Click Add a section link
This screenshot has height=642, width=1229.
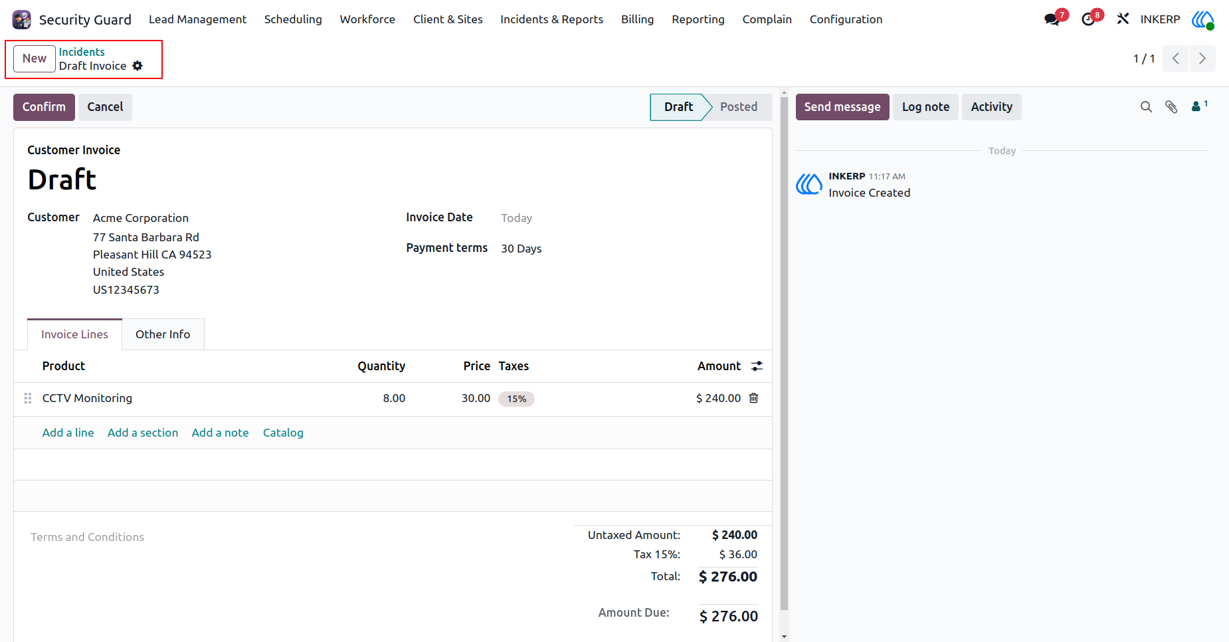coord(143,433)
